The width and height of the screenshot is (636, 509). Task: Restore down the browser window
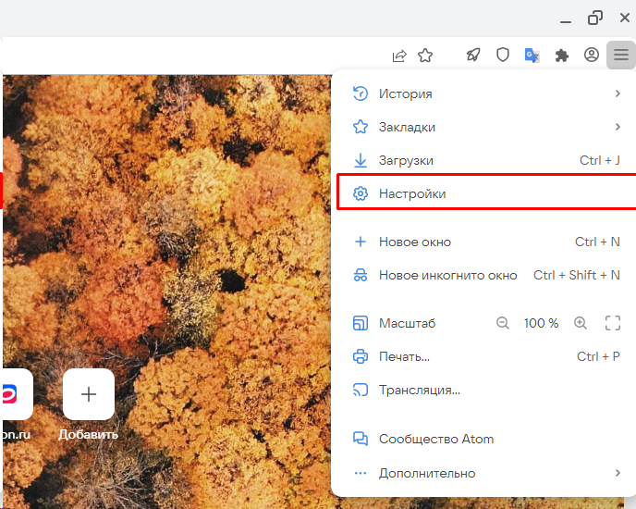[595, 19]
